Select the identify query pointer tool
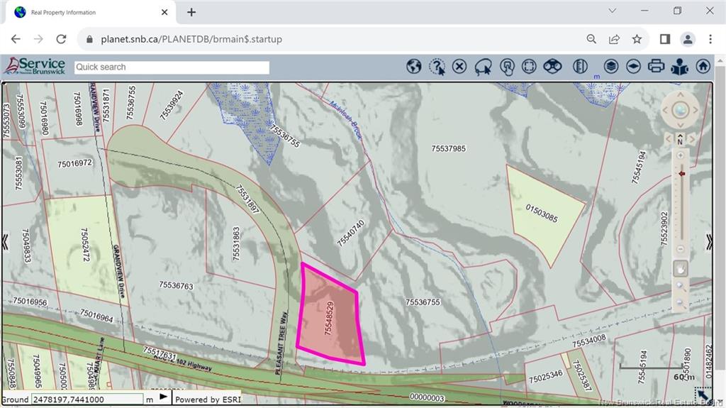The width and height of the screenshot is (726, 408). coord(437,67)
